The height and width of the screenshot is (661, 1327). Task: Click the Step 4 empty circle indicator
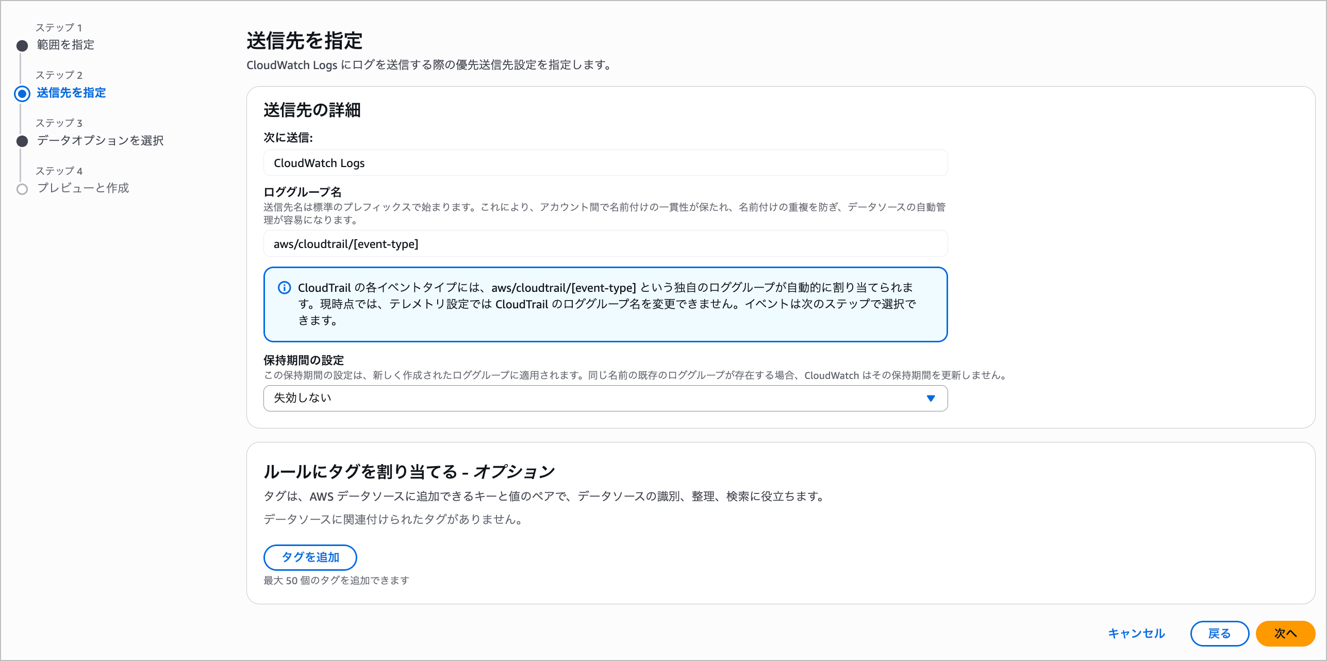point(22,189)
